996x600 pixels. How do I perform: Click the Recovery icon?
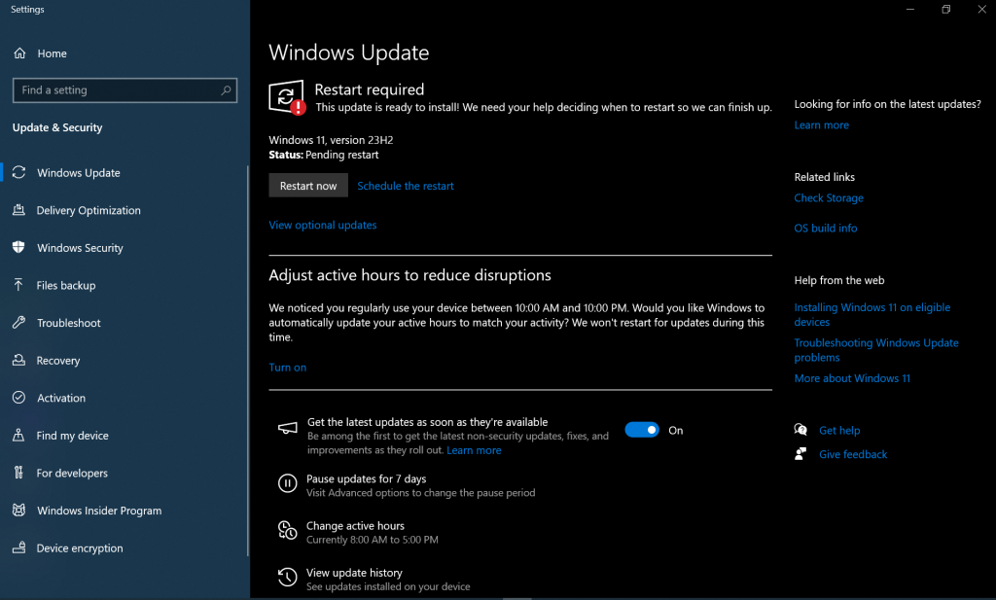tap(19, 360)
